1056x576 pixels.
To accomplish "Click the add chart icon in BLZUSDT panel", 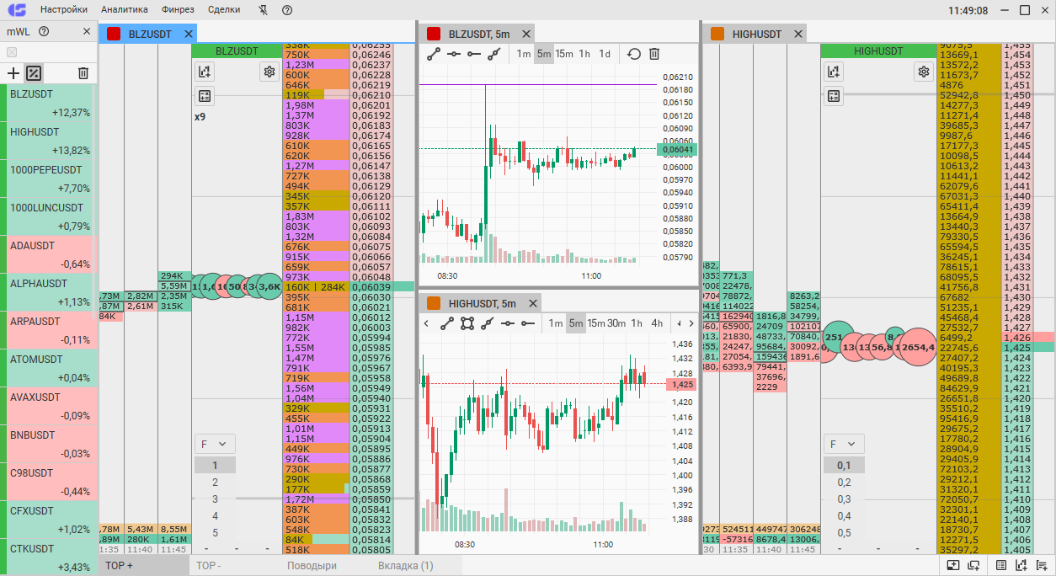I will [x=205, y=72].
